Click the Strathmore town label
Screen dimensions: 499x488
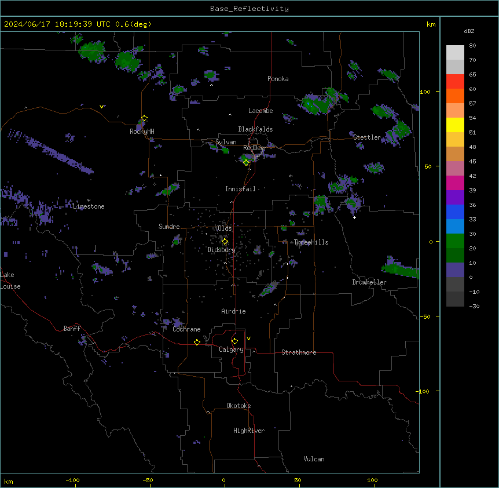point(299,352)
